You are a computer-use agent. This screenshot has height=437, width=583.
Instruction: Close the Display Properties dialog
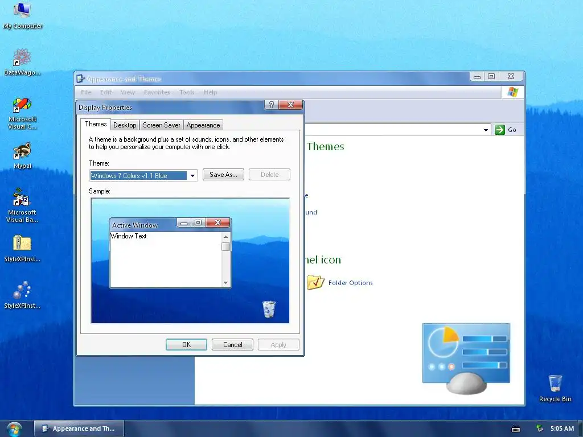point(290,105)
